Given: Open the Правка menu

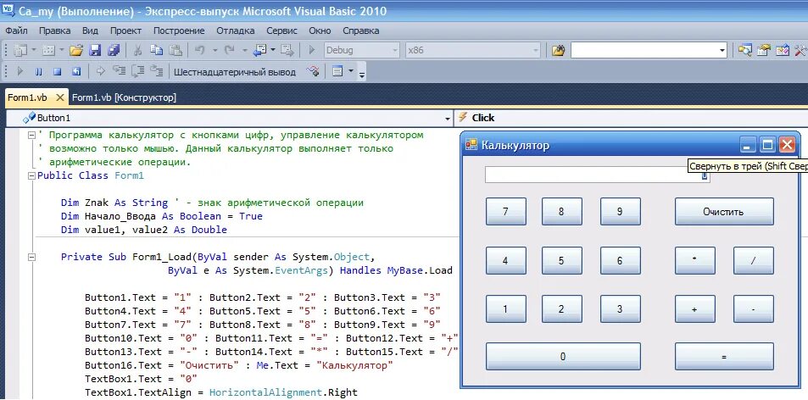Looking at the screenshot, I should point(54,31).
